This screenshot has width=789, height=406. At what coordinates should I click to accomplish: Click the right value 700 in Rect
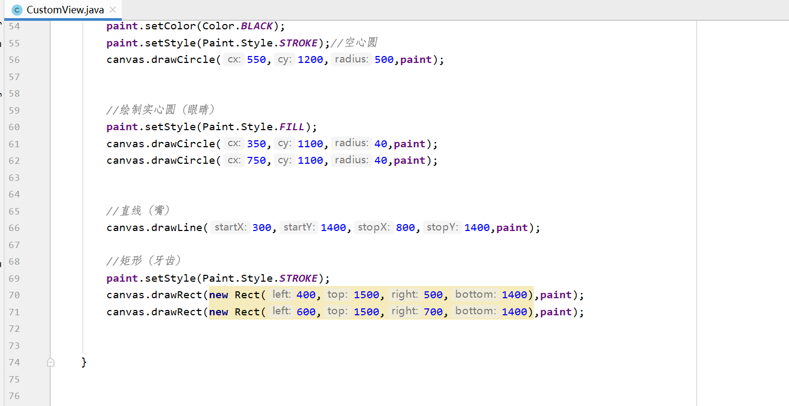click(x=433, y=312)
